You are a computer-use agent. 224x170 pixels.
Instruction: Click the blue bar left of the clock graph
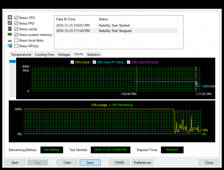point(13,62)
